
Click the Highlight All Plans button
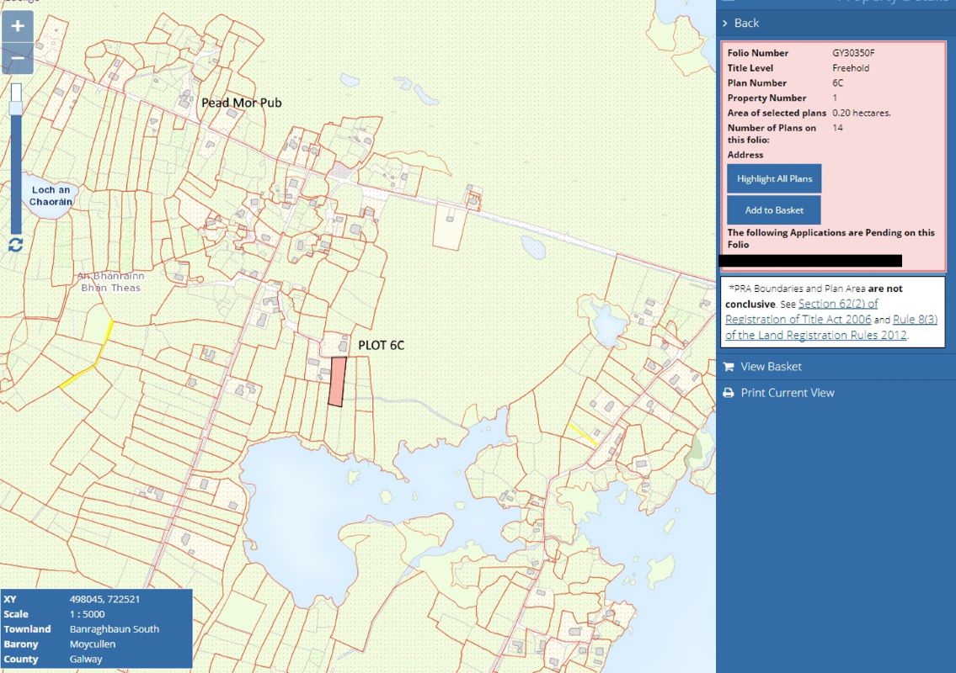[x=773, y=179]
